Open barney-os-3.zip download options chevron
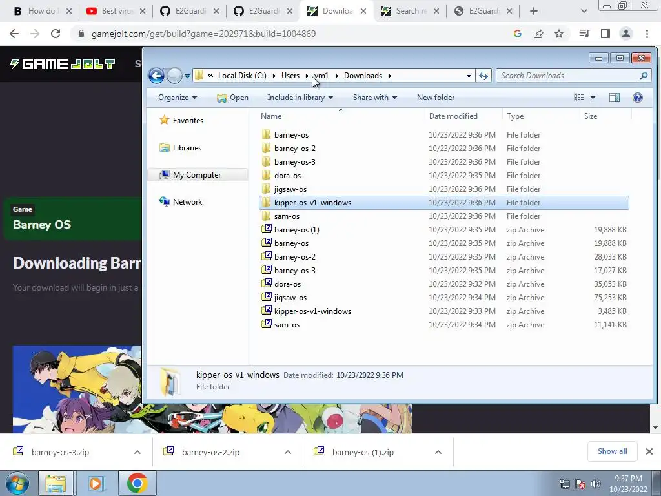The image size is (661, 496). coord(137,452)
